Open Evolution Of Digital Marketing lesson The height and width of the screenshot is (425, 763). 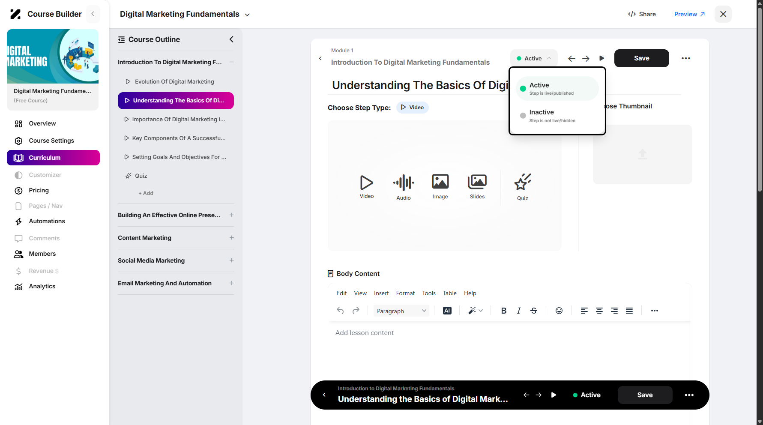174,81
